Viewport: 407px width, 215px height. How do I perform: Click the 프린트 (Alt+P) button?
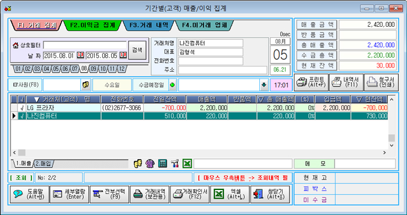click(311, 82)
